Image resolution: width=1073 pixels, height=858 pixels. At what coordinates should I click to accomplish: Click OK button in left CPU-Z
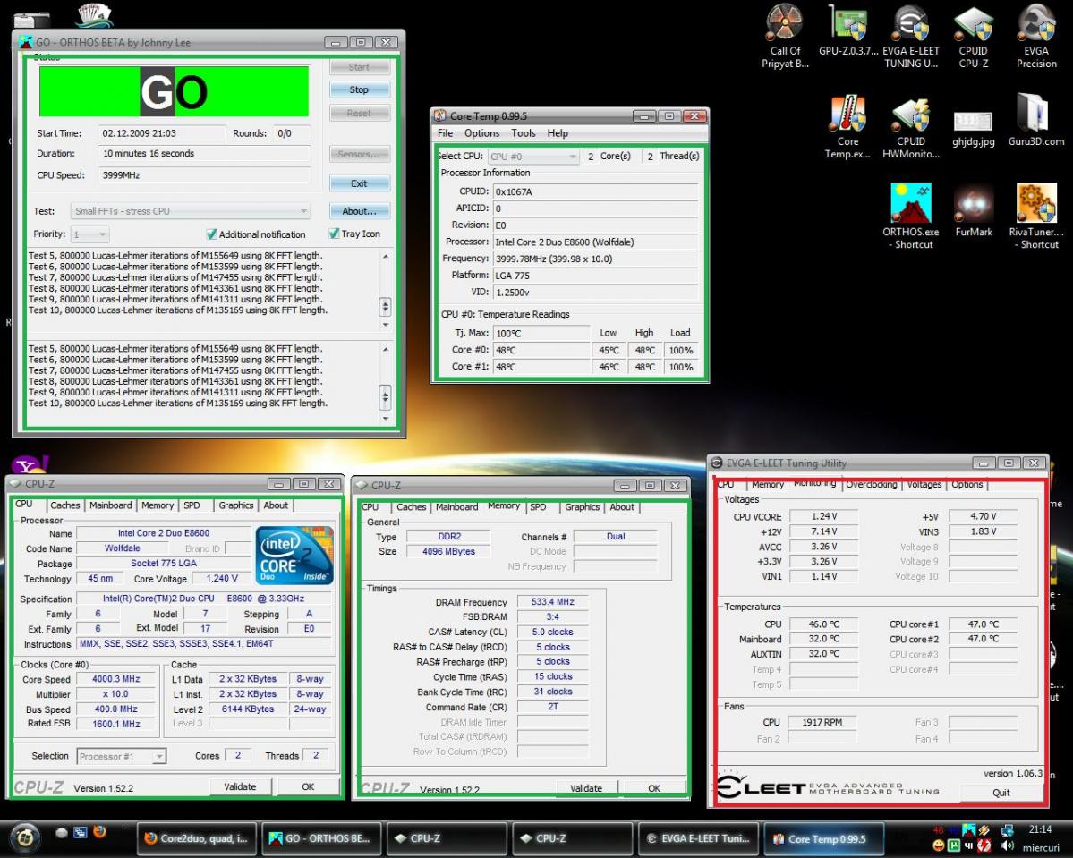coord(308,786)
